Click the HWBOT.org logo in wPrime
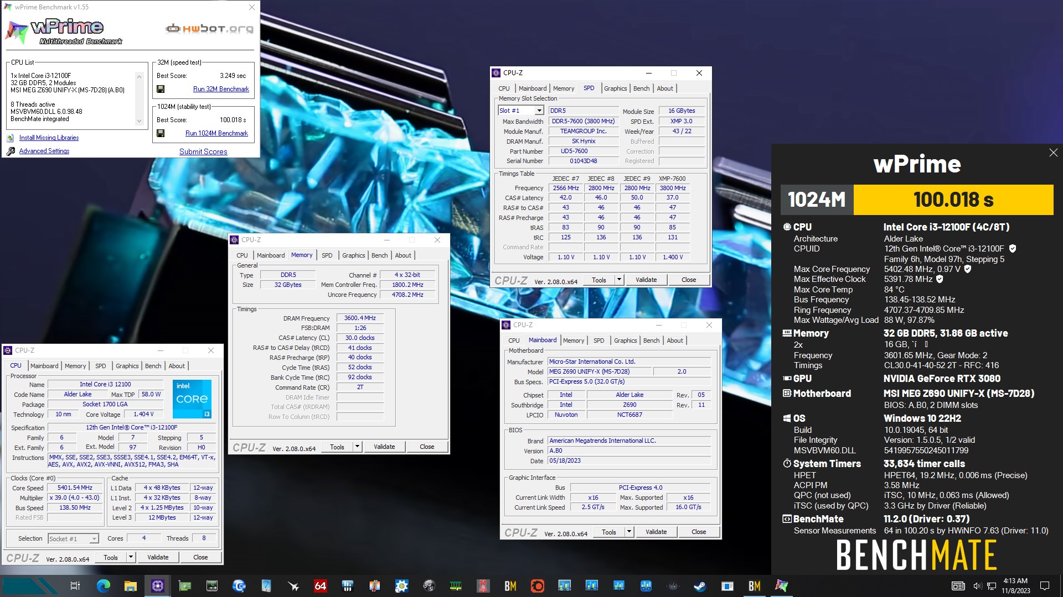Image resolution: width=1063 pixels, height=597 pixels. click(210, 29)
